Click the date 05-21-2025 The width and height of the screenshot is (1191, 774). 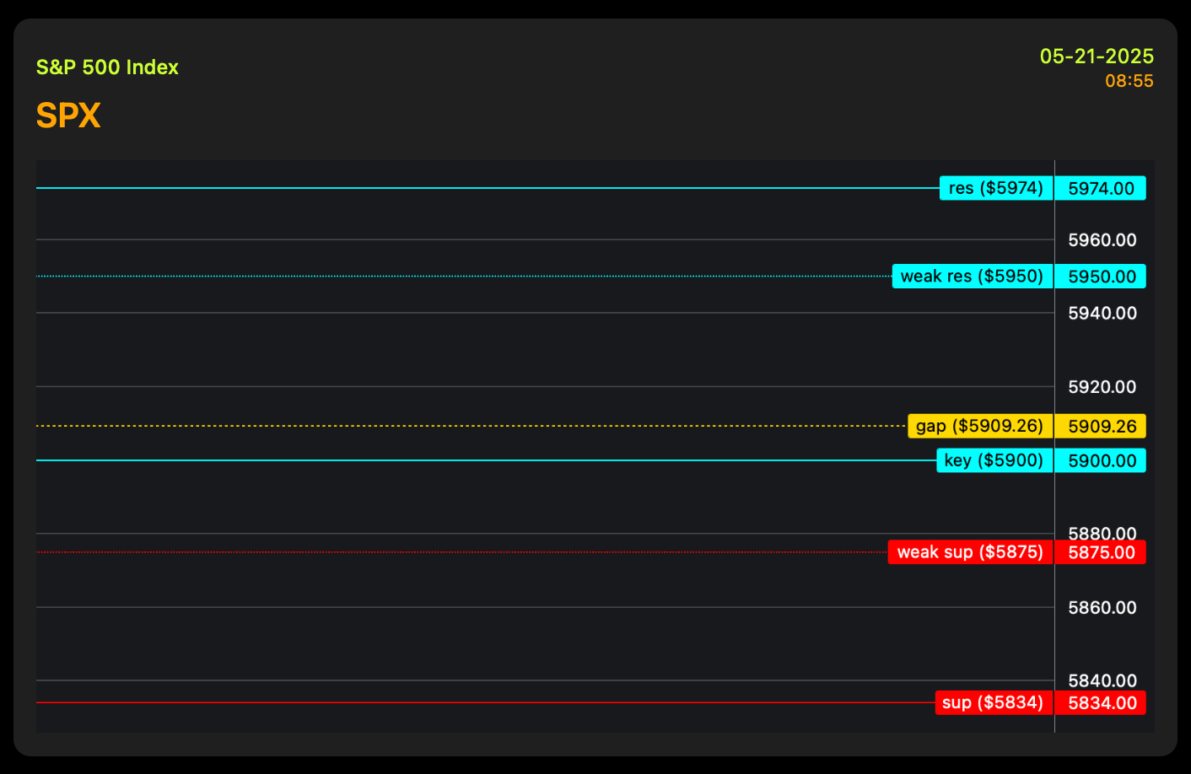tap(1097, 56)
